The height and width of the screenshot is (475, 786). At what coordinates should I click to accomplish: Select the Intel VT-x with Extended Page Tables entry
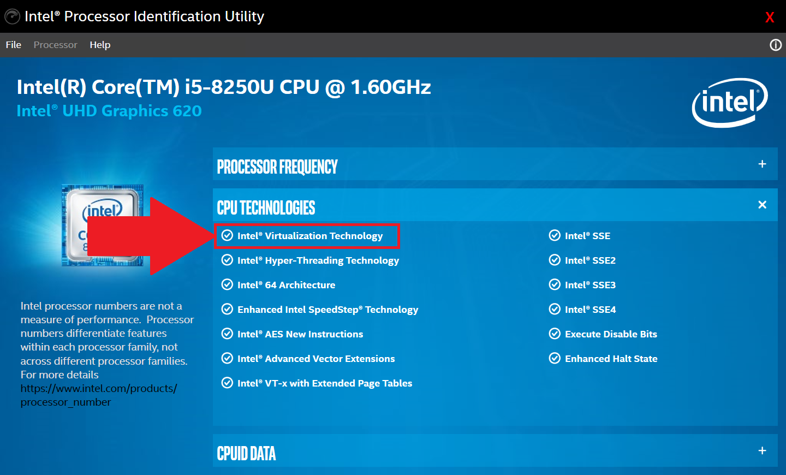(324, 383)
